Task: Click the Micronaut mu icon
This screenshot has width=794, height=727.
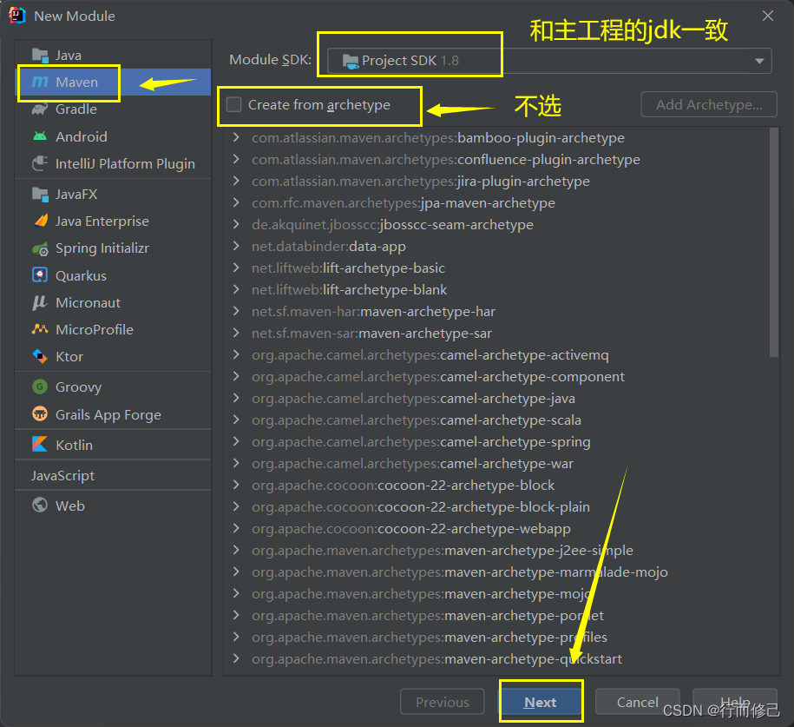Action: [x=40, y=302]
